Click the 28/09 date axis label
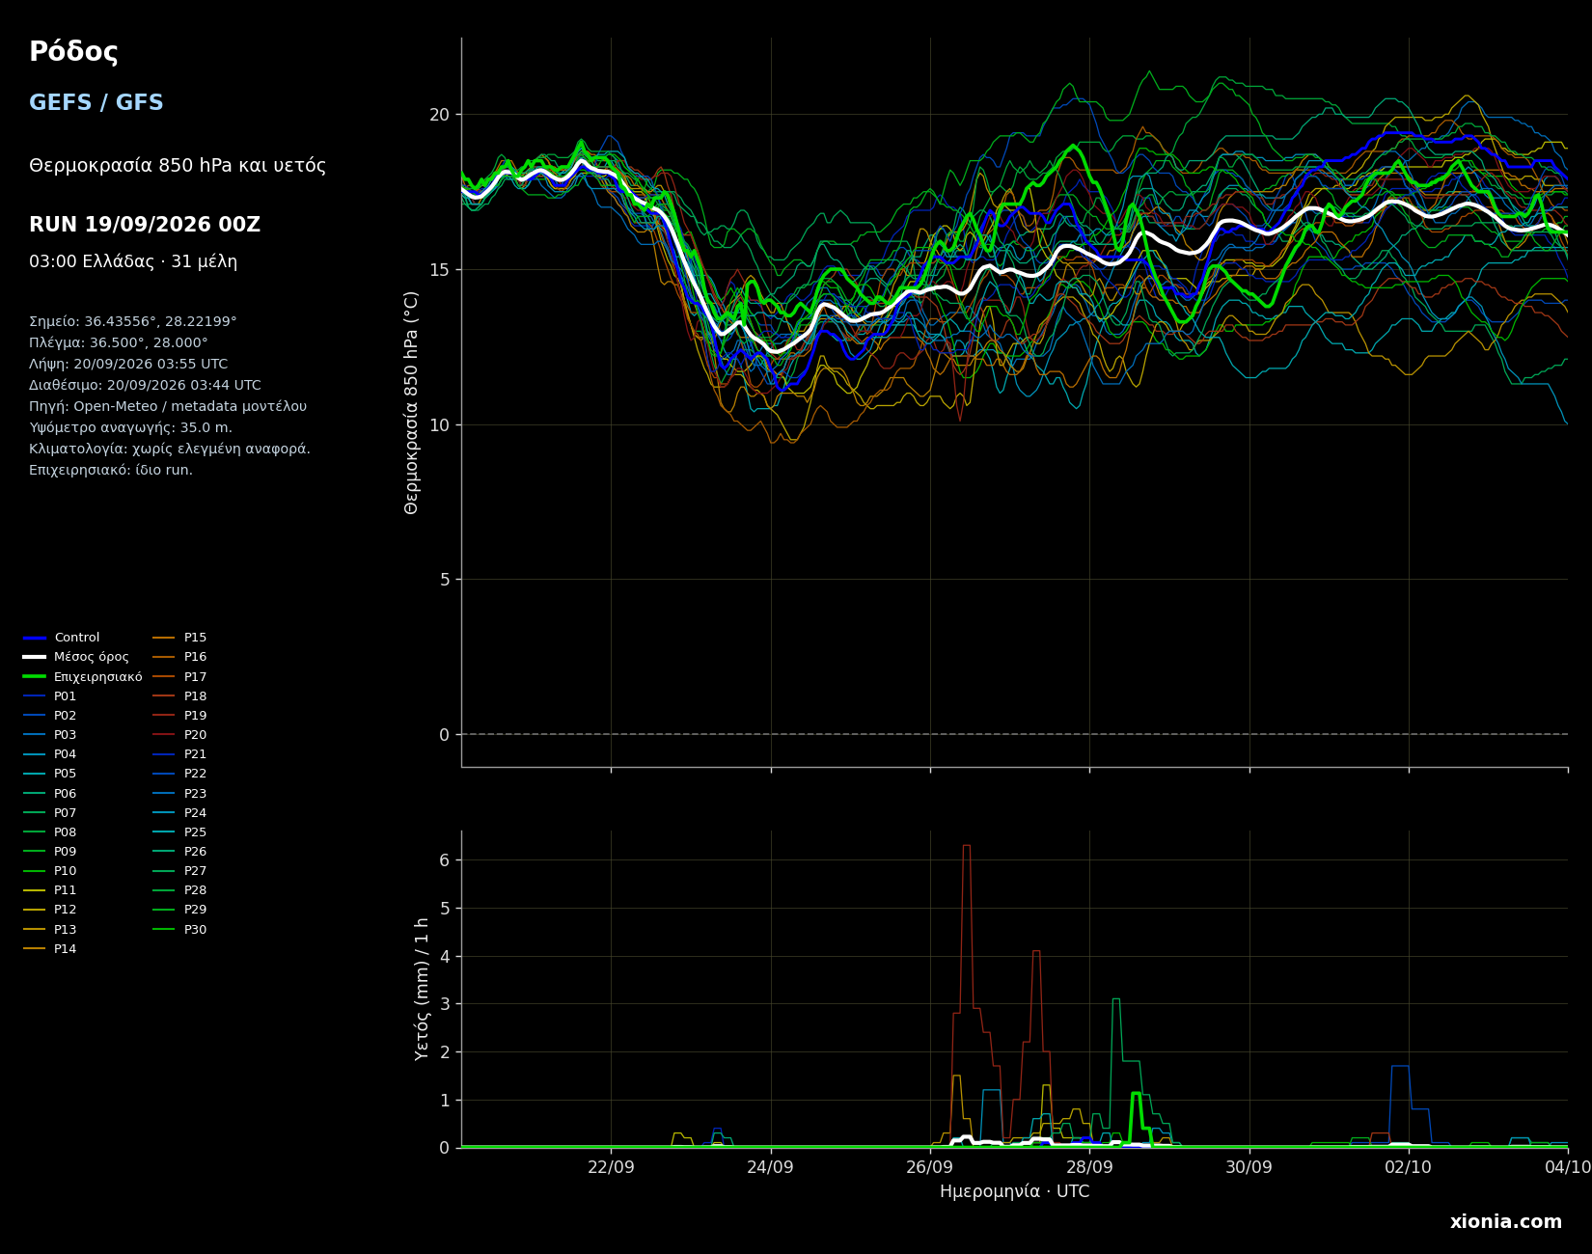The image size is (1592, 1254). tap(1089, 1166)
